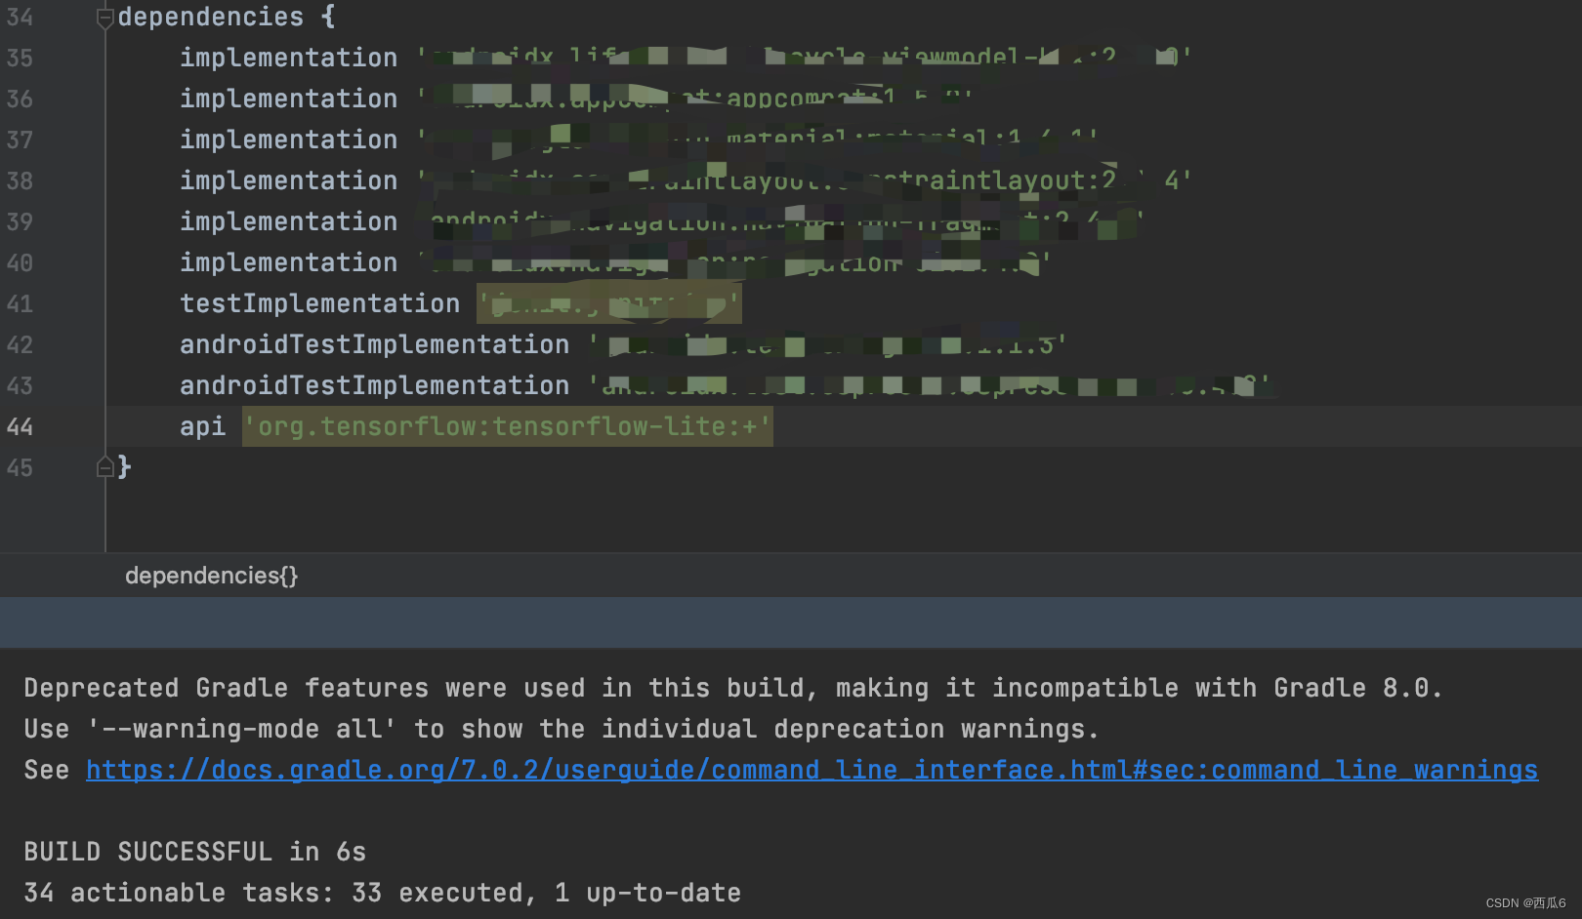The image size is (1582, 919).
Task: Click the highlighted test dependency string on line 41
Action: (x=609, y=303)
